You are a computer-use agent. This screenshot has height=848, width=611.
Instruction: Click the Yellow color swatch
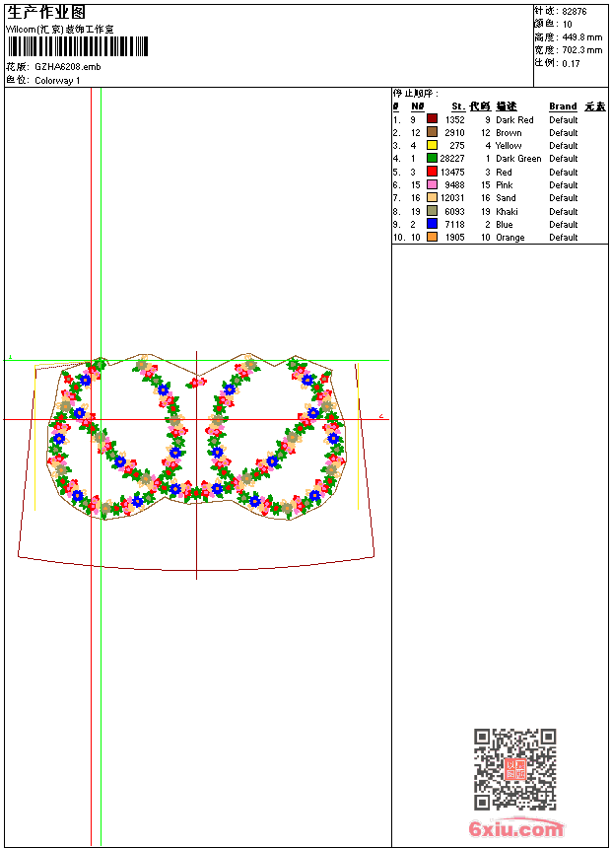point(432,145)
